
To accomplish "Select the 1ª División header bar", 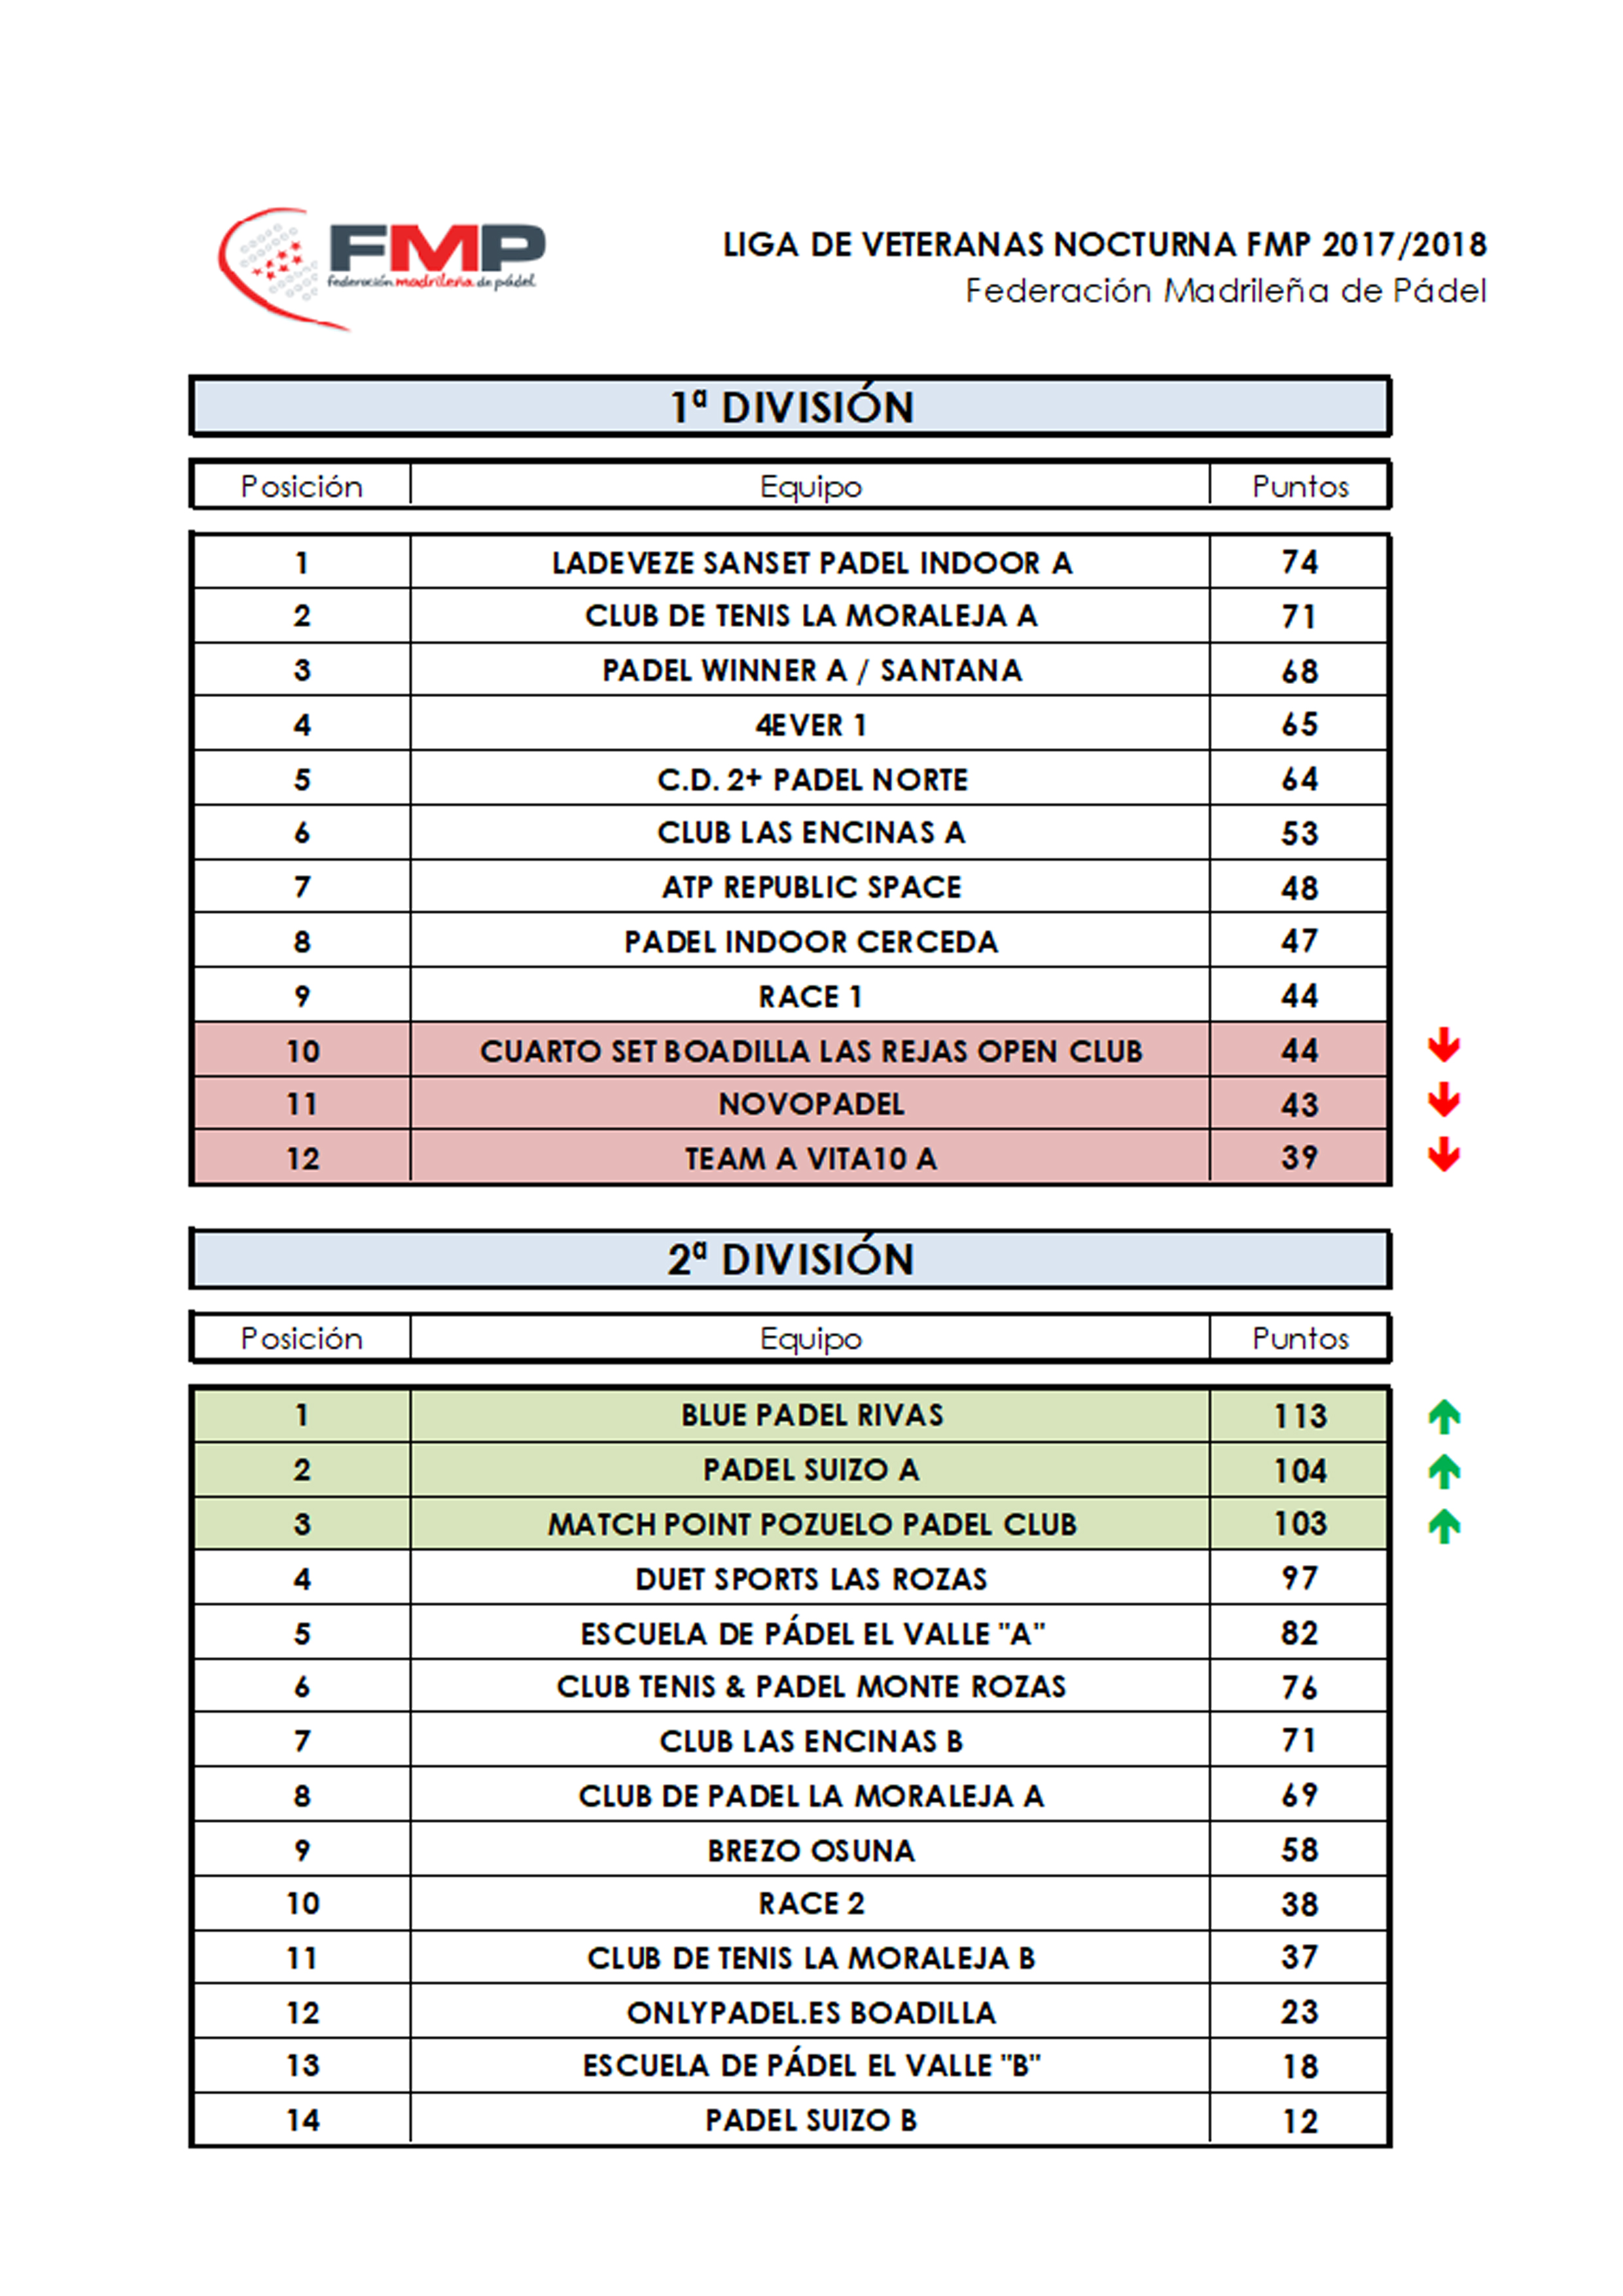I will point(790,406).
